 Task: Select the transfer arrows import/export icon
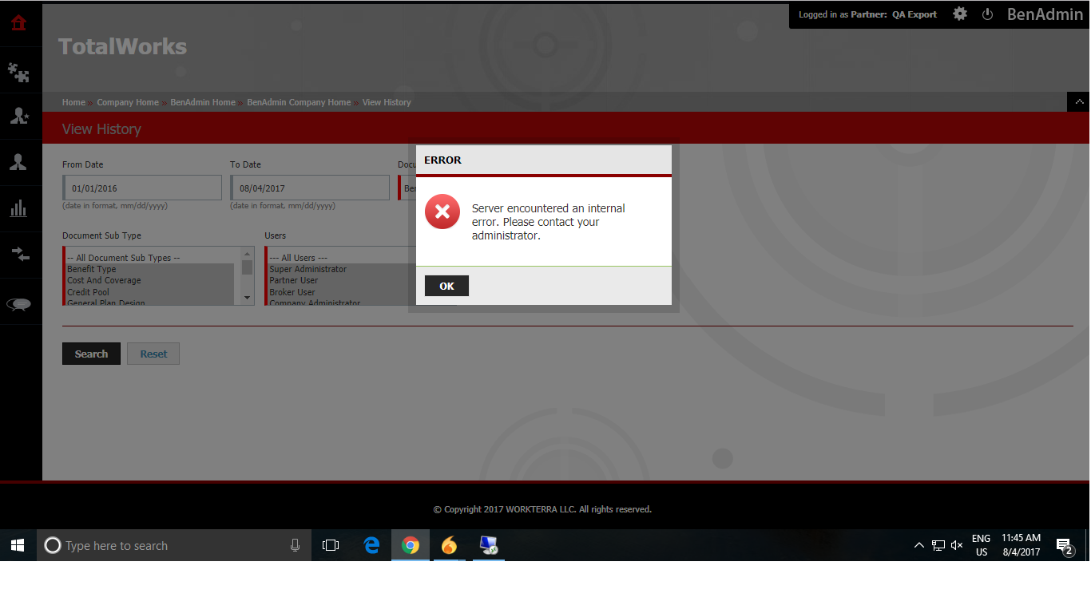click(19, 255)
